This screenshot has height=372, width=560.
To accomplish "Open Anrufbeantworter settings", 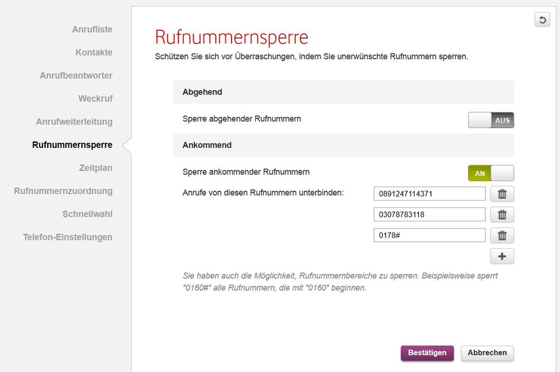I will (76, 76).
